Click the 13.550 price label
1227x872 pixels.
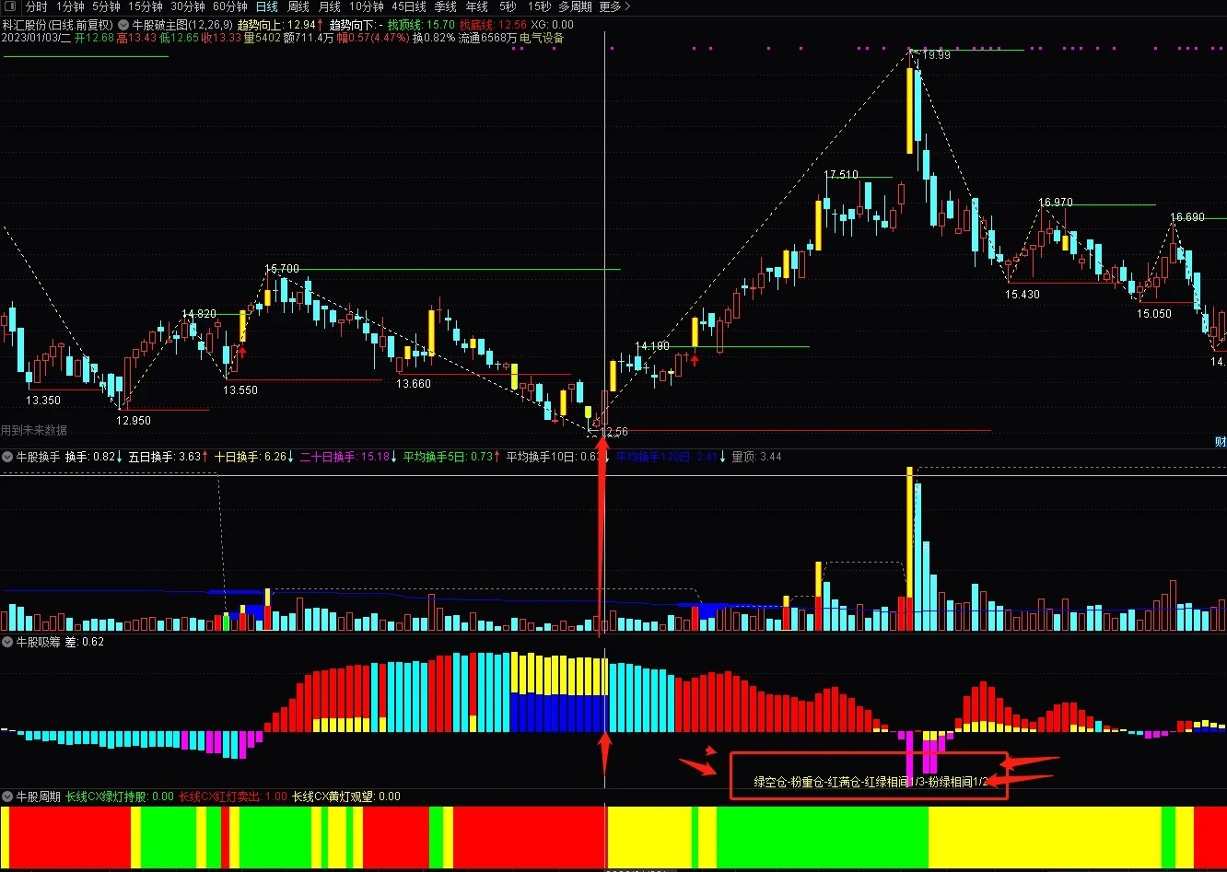(x=240, y=390)
